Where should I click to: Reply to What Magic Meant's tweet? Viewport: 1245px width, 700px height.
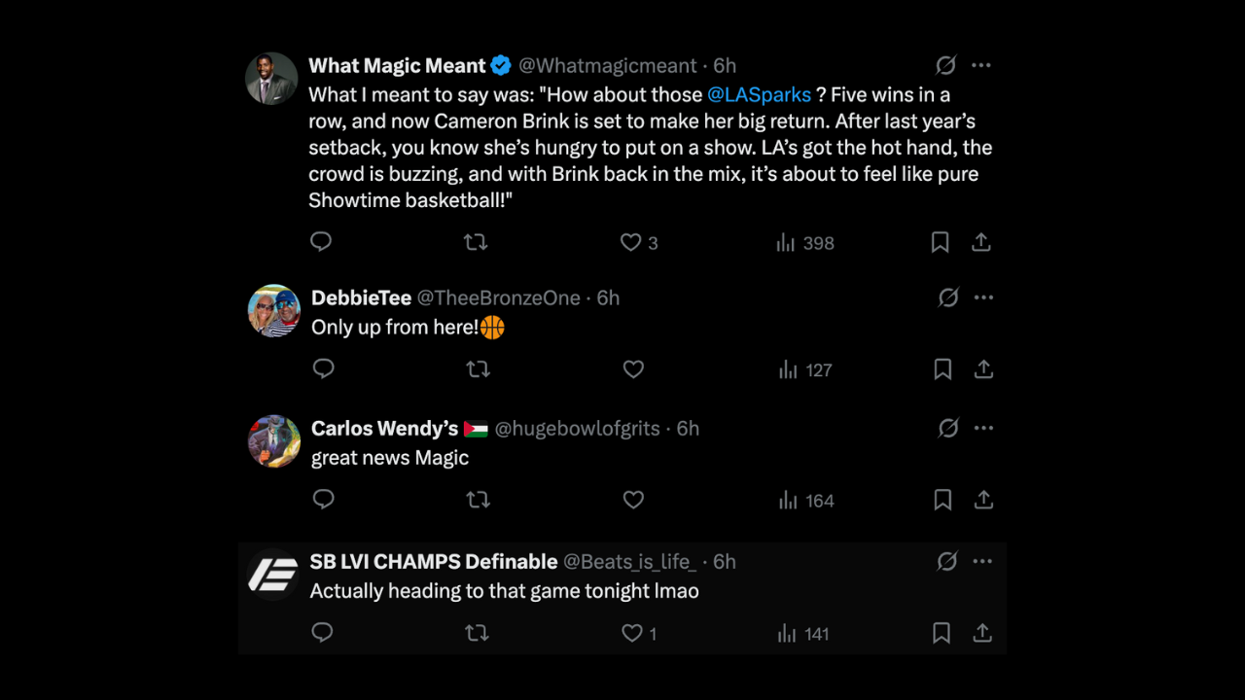click(x=321, y=242)
